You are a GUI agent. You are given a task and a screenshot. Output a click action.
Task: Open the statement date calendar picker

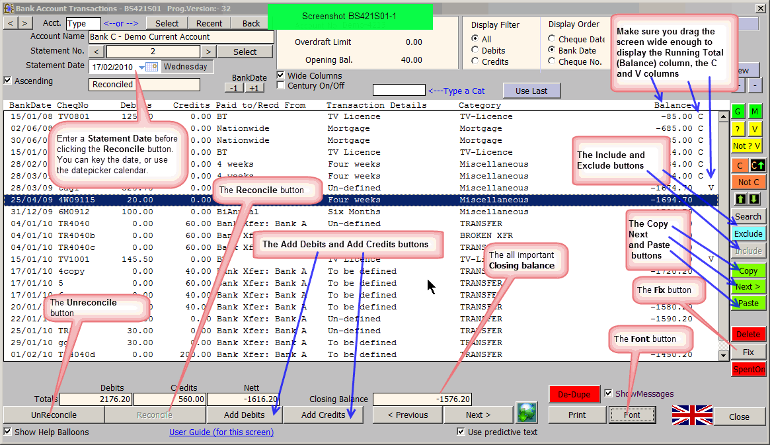(152, 67)
